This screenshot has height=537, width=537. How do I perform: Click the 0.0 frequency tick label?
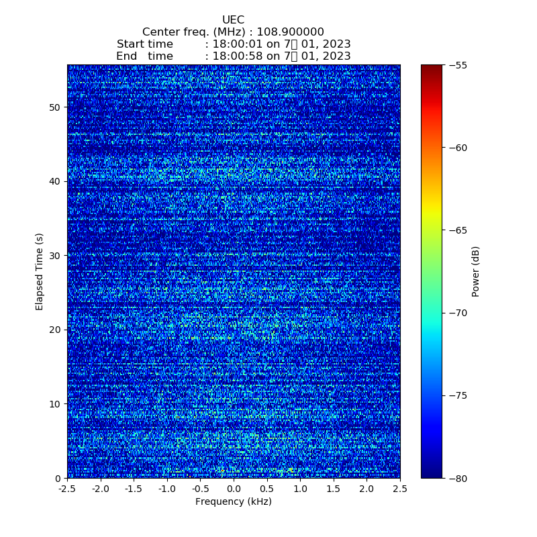(x=234, y=490)
